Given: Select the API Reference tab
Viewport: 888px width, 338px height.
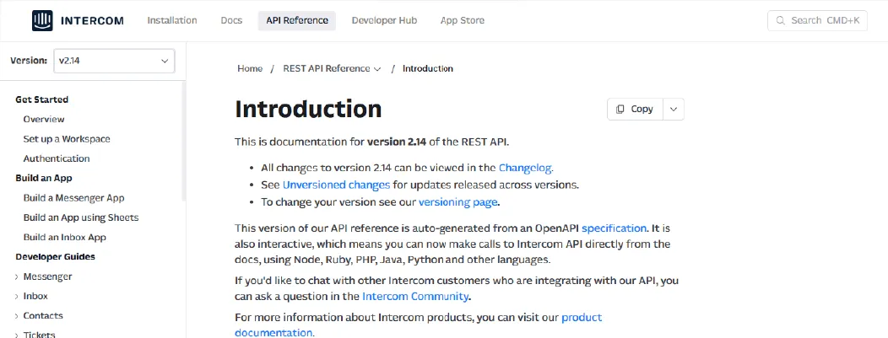Looking at the screenshot, I should pyautogui.click(x=297, y=20).
